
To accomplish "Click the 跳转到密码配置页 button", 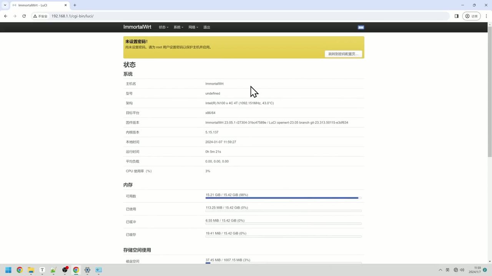I will [x=343, y=54].
